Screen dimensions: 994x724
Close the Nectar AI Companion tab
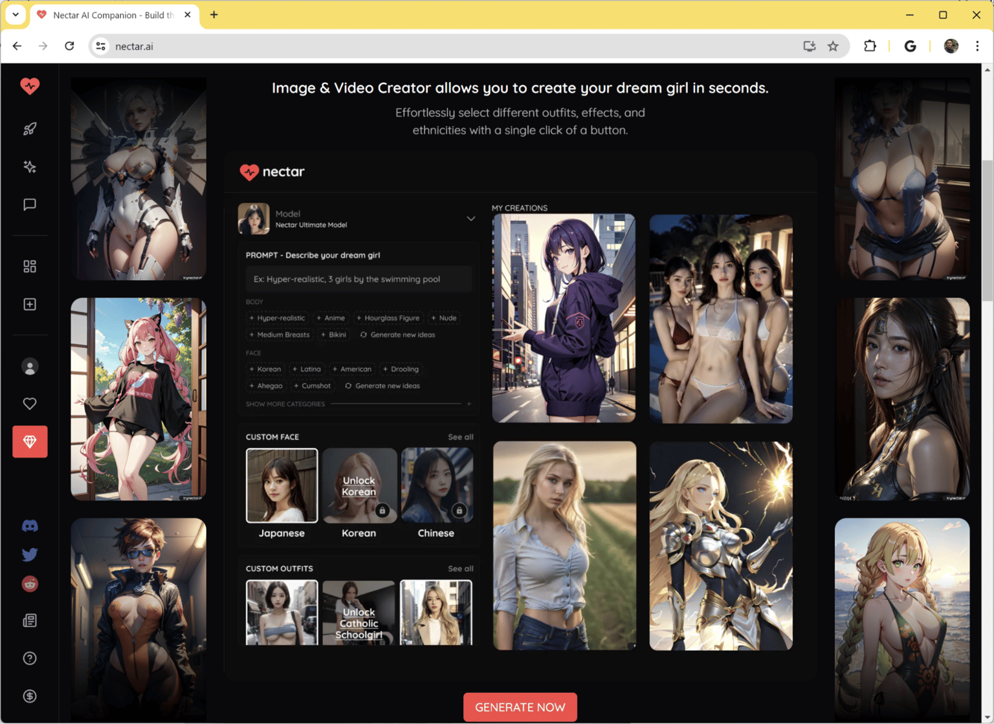pos(187,14)
